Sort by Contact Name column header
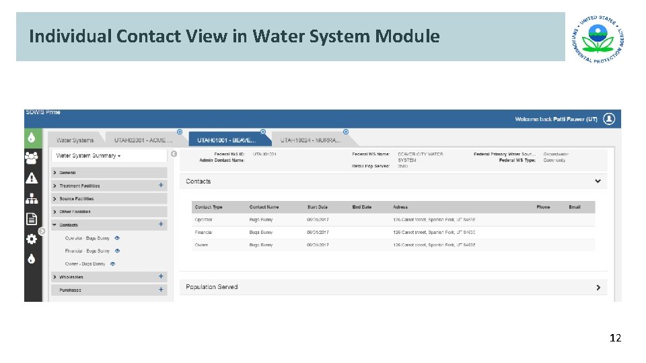Screen dimensions: 646x363 coord(264,207)
